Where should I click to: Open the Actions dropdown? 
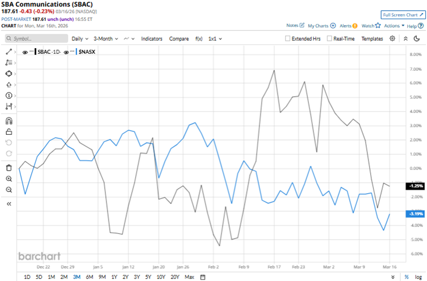[394, 25]
